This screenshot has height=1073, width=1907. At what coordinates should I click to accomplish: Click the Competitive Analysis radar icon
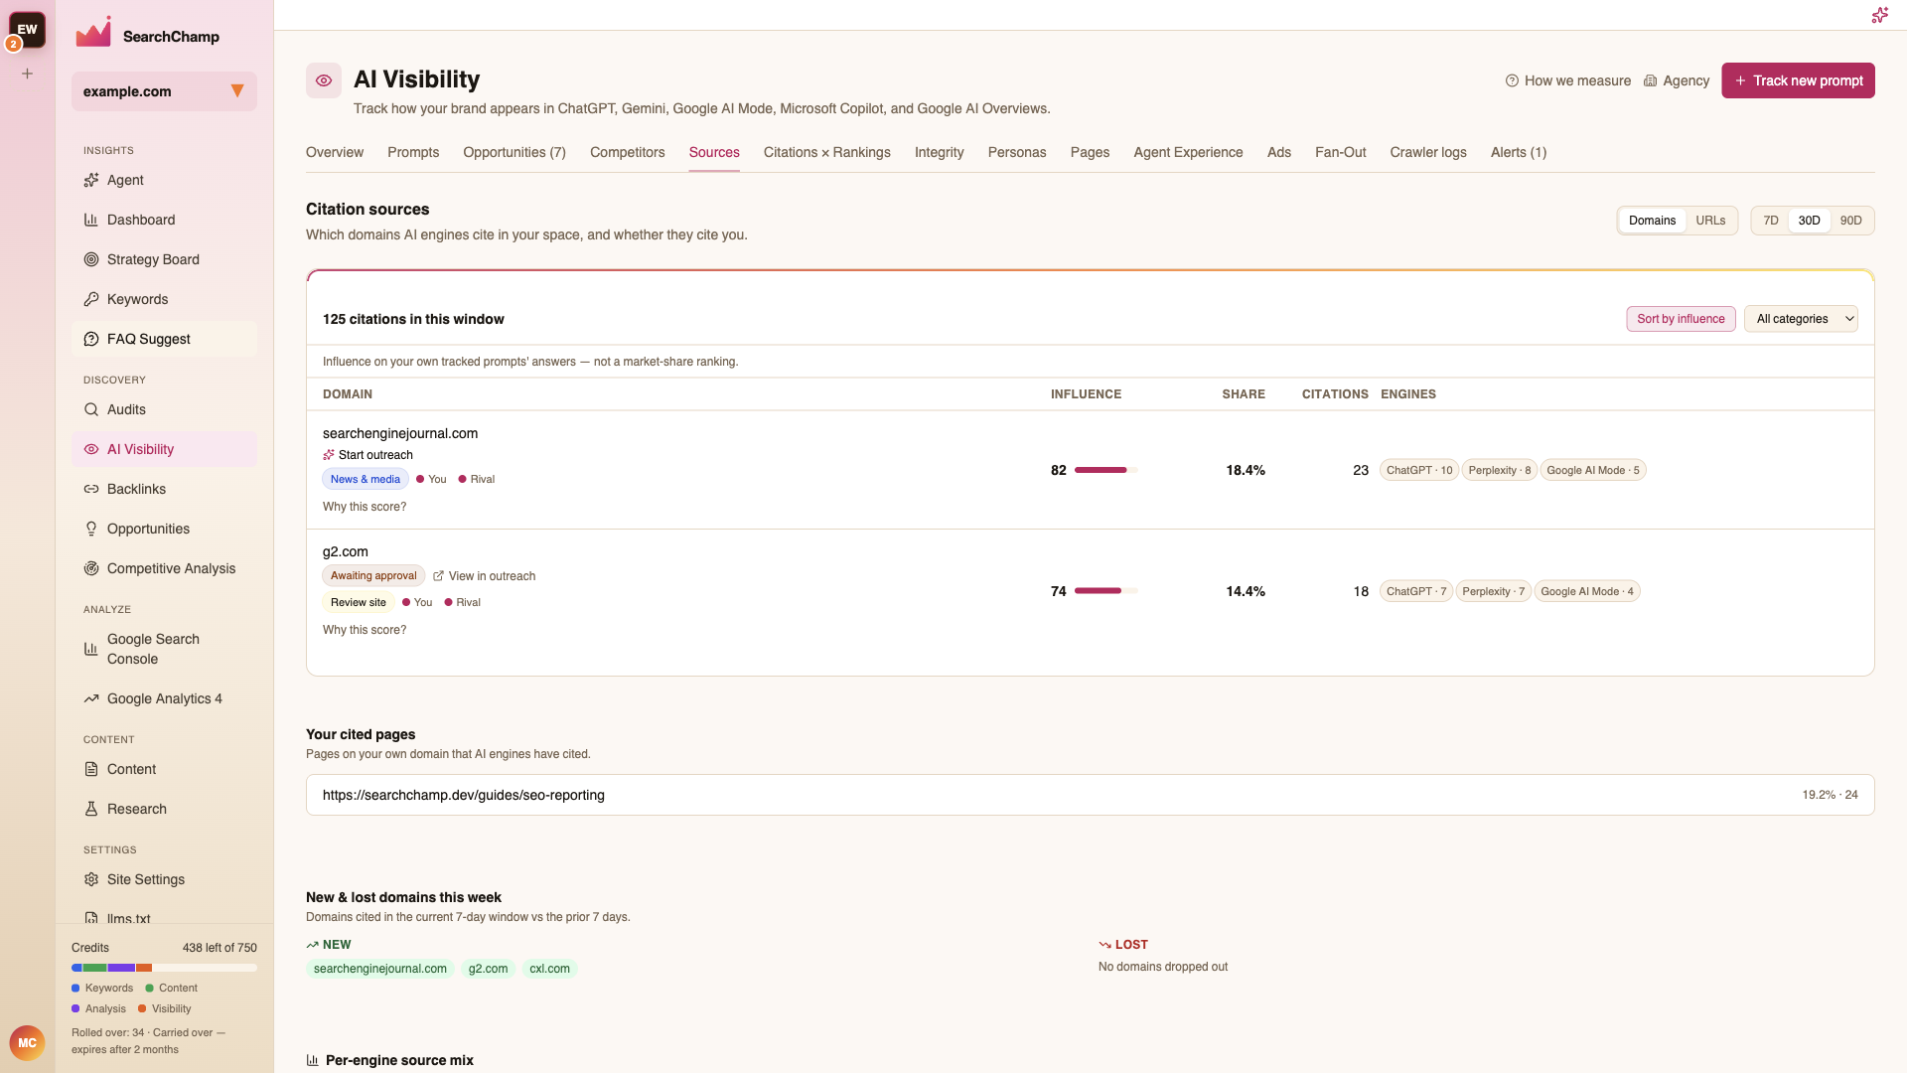pyautogui.click(x=91, y=568)
